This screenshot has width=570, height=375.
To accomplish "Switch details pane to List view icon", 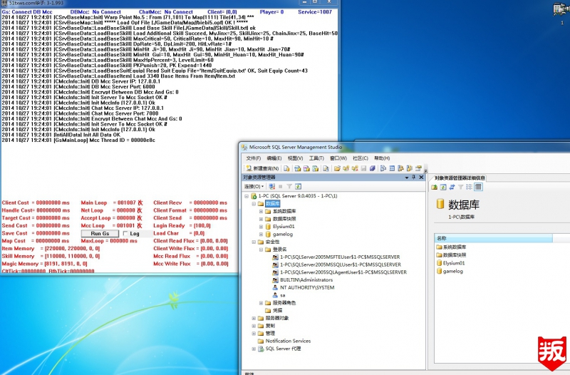I will pyautogui.click(x=469, y=187).
